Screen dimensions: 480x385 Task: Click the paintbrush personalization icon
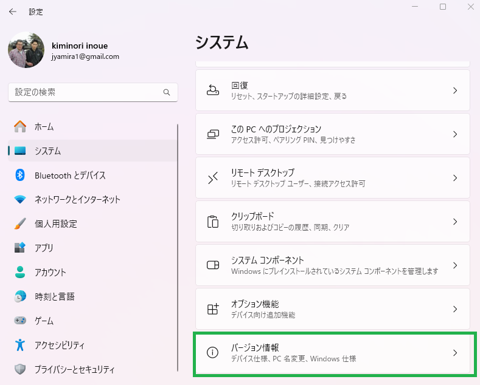[20, 223]
